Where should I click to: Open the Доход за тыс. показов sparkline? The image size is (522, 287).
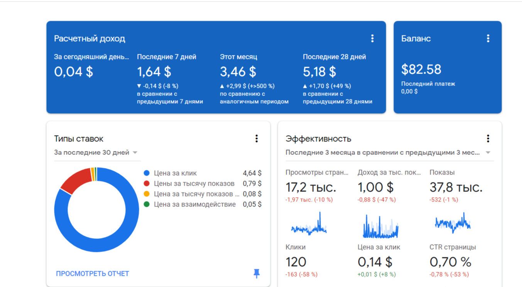tap(381, 226)
